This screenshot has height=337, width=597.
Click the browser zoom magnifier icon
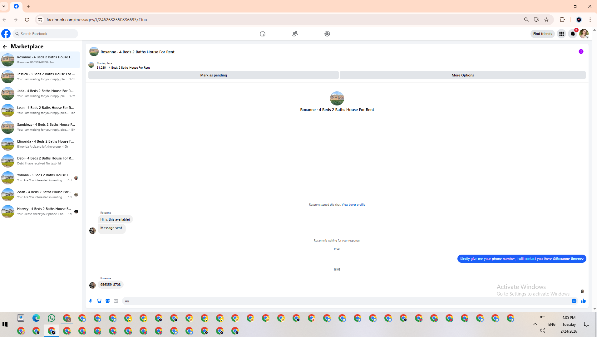click(526, 20)
